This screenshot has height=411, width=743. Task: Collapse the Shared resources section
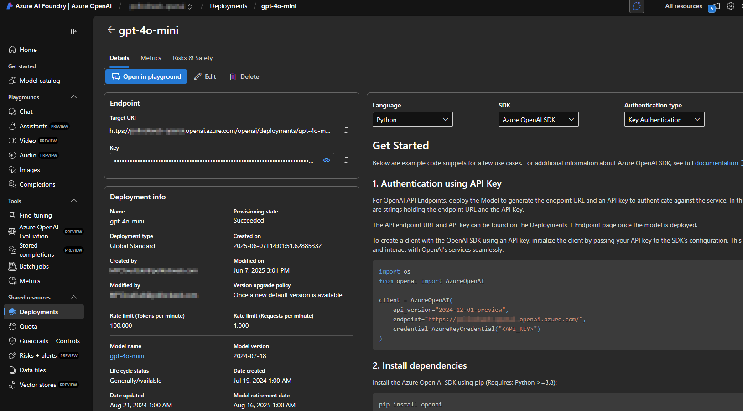click(74, 297)
